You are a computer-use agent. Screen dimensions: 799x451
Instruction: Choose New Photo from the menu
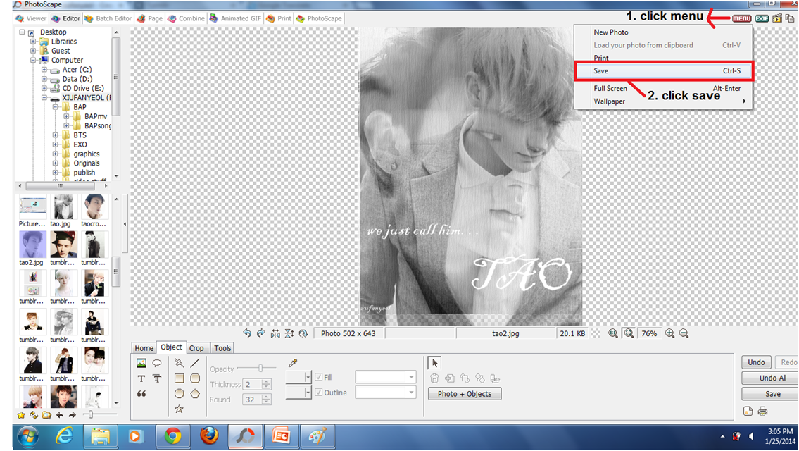pyautogui.click(x=610, y=32)
